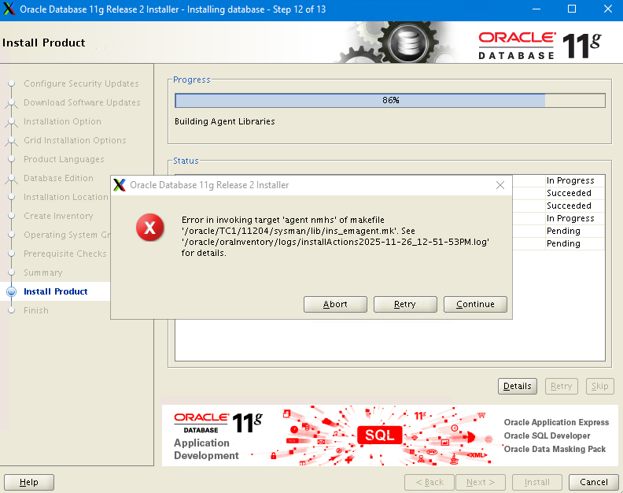This screenshot has height=493, width=623.
Task: Select Grid Installation Options step
Action: point(75,140)
